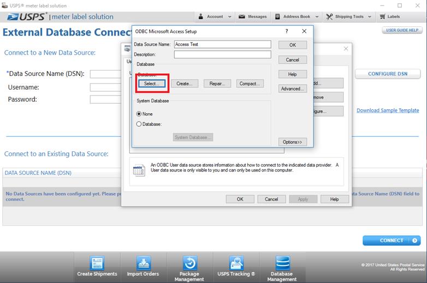Click the Data Source Name field

tap(222, 44)
